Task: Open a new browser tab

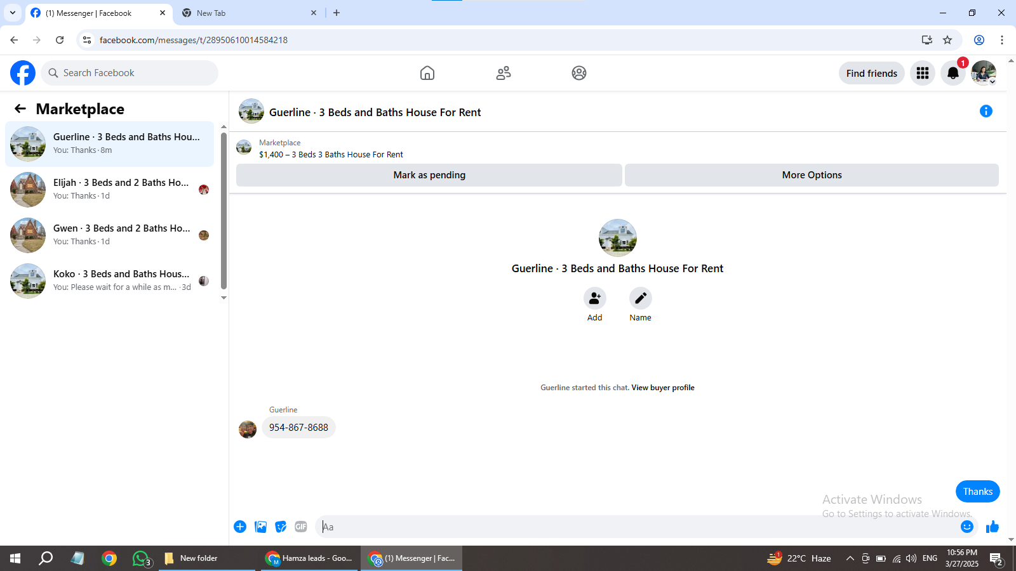Action: click(337, 13)
